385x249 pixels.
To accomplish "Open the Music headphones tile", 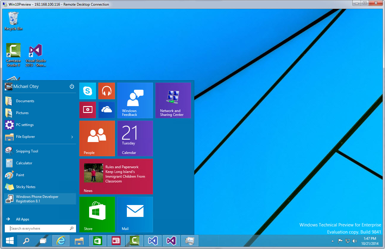I will tap(107, 91).
